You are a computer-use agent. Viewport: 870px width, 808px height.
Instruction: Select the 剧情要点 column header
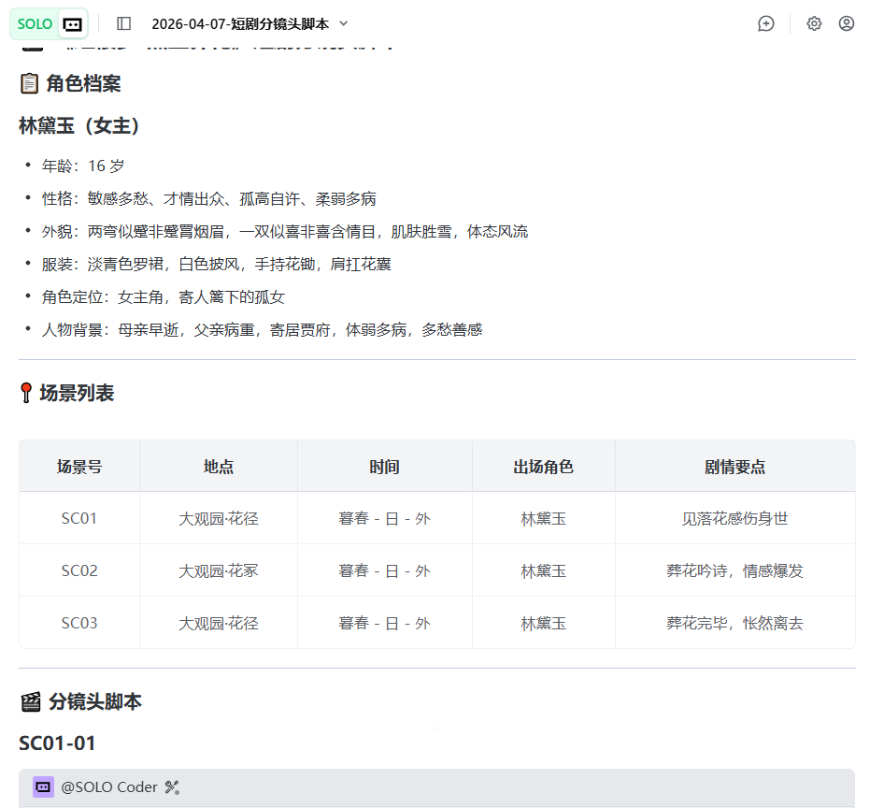735,467
